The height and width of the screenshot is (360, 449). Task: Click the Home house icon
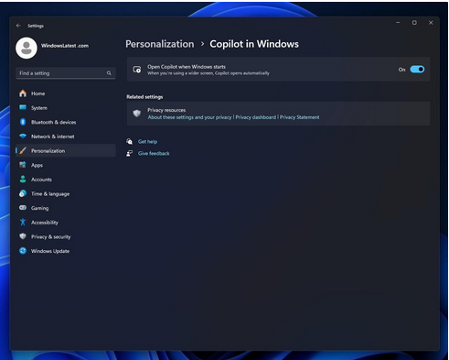tap(23, 93)
